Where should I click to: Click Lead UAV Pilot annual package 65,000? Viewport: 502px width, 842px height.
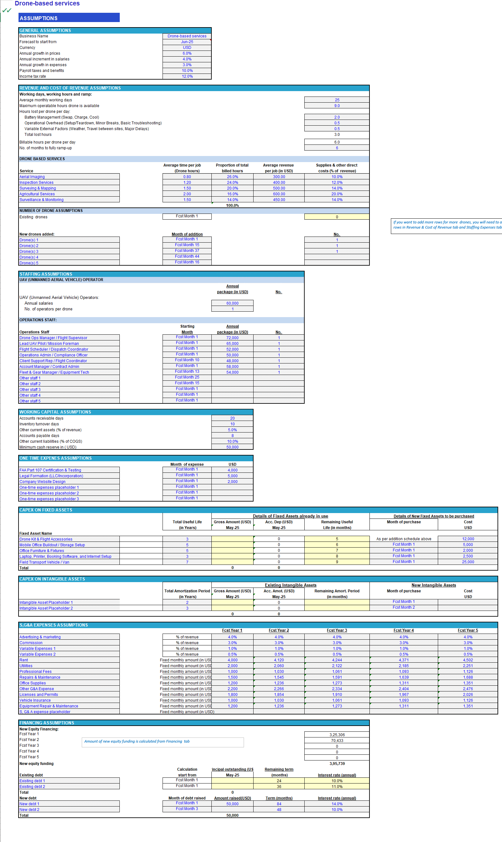coord(232,344)
